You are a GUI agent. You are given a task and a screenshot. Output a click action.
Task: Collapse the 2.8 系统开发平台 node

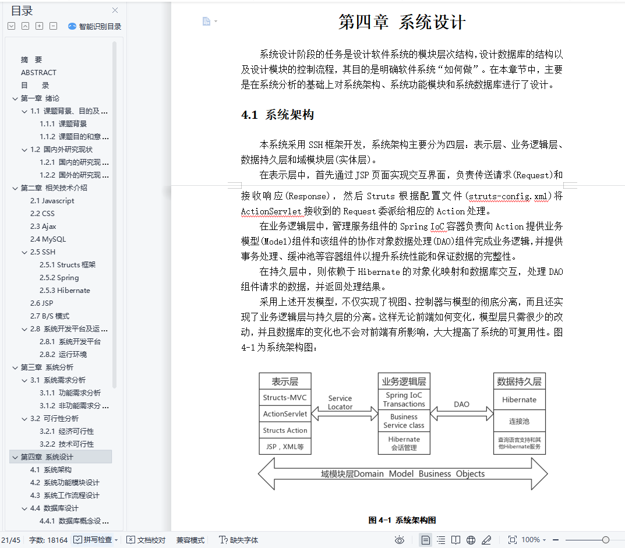click(x=24, y=329)
